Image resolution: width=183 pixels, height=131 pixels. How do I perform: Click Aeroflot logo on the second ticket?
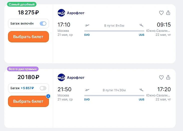[61, 77]
